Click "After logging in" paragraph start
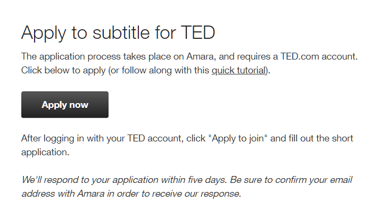Image resolution: width=381 pixels, height=218 pixels. 48,138
